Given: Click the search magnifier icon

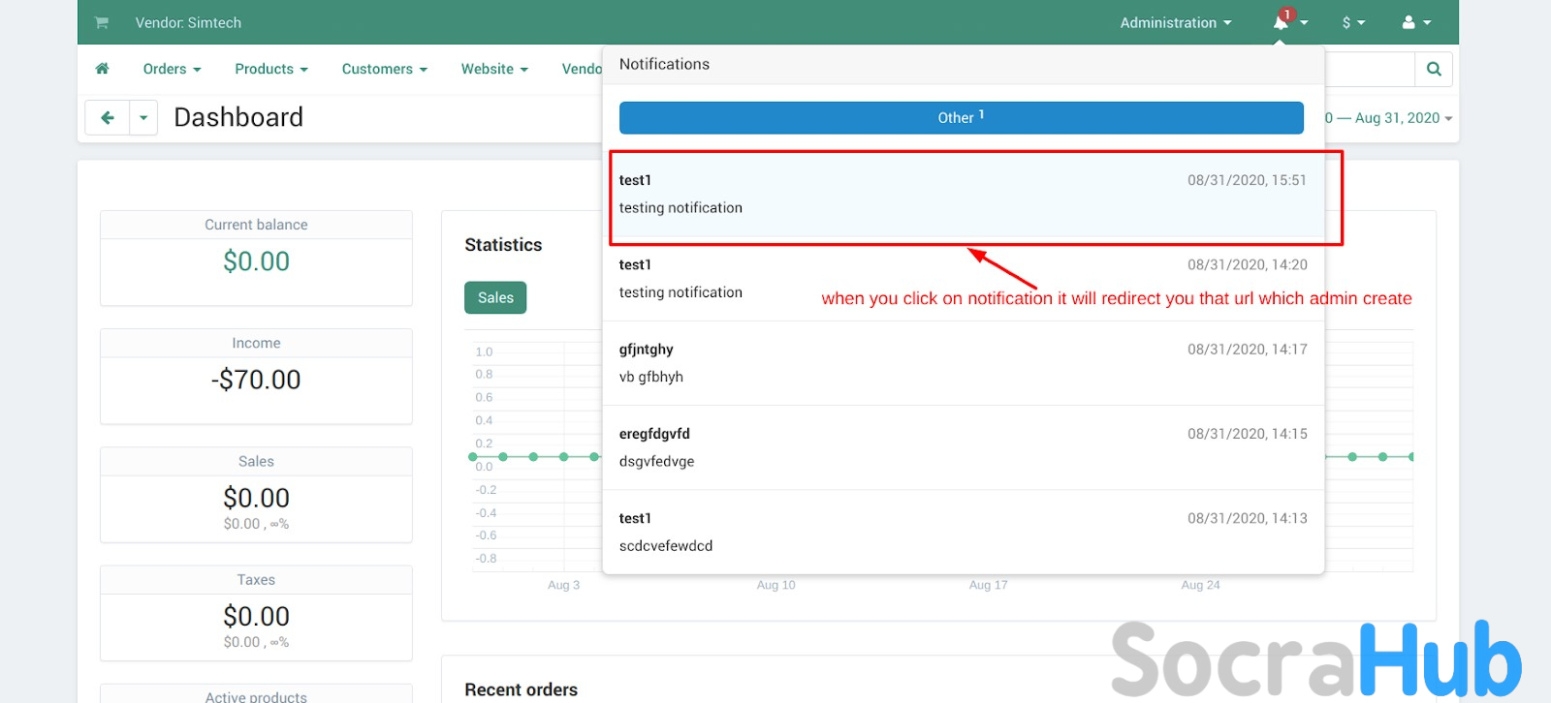Looking at the screenshot, I should [1434, 69].
